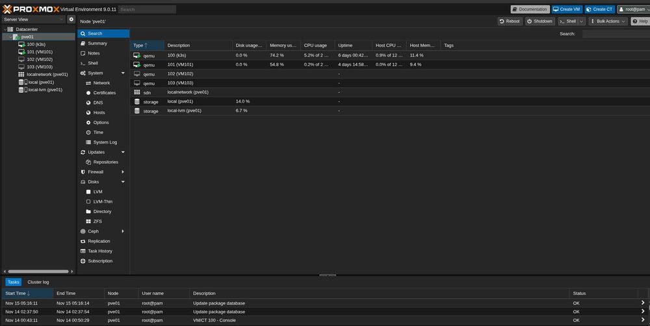Click the Subscription lifebuoy icon
The image size is (650, 326).
(83, 261)
